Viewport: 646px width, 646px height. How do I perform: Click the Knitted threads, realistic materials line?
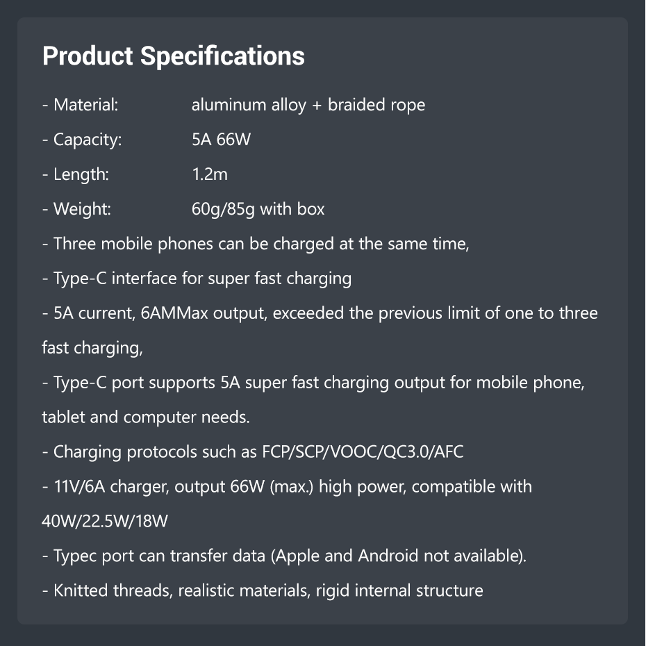263,591
